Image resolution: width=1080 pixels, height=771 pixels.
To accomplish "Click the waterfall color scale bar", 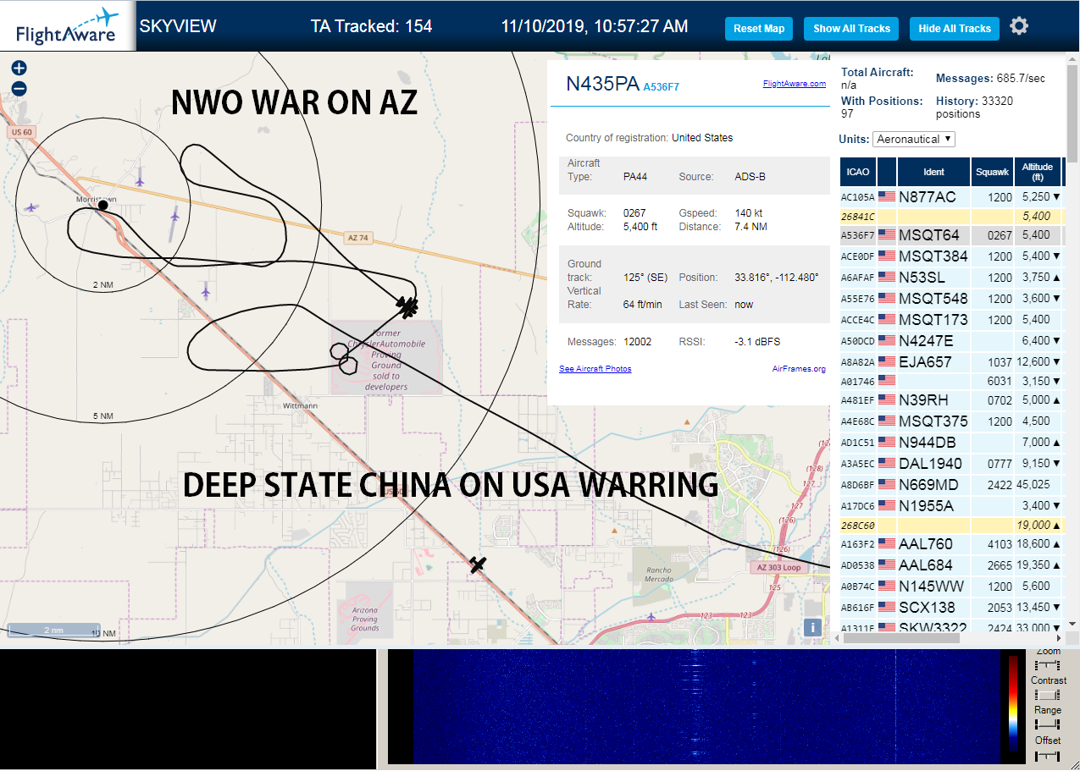I will [1014, 702].
